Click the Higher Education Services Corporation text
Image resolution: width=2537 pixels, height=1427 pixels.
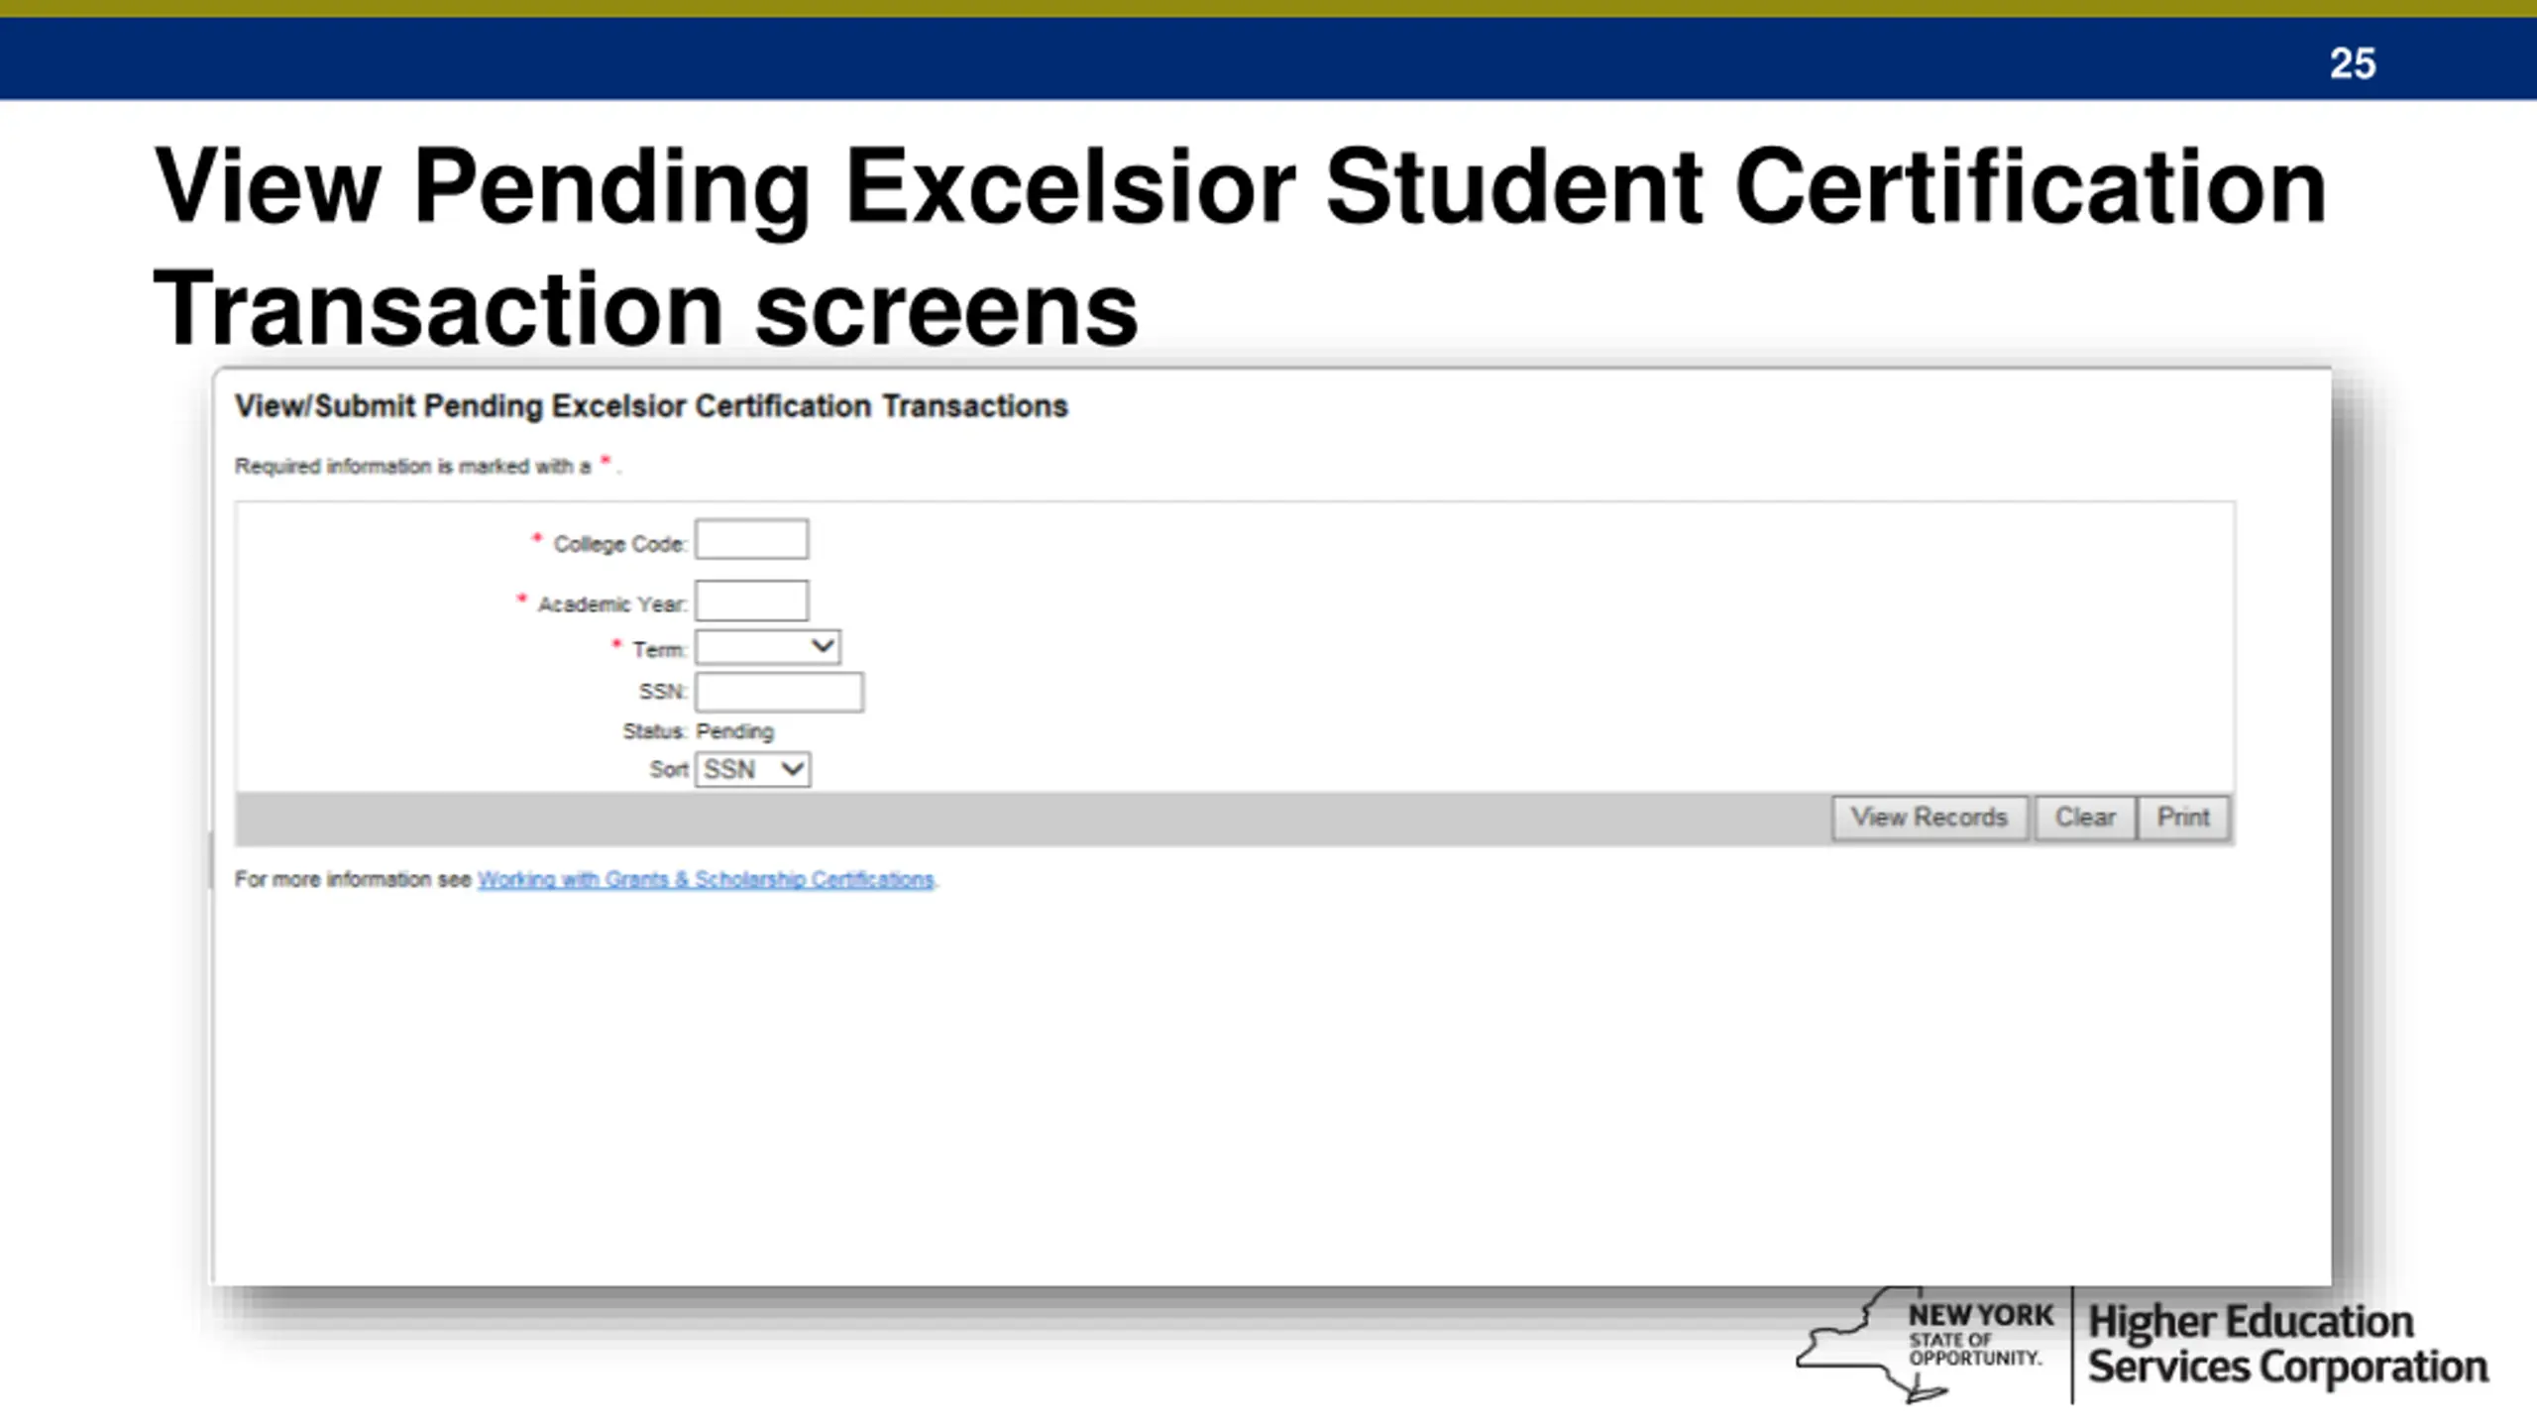click(x=2287, y=1345)
